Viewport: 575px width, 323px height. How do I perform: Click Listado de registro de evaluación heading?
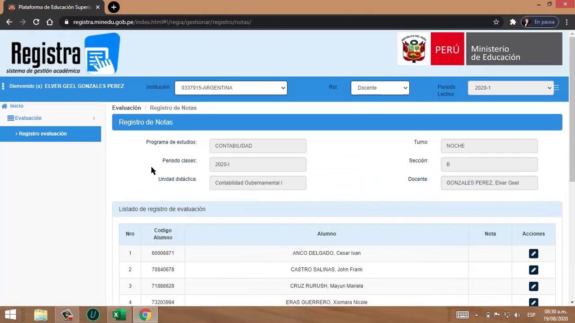point(162,209)
